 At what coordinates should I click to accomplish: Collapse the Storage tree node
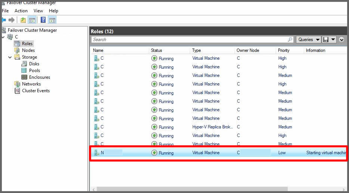click(10, 57)
